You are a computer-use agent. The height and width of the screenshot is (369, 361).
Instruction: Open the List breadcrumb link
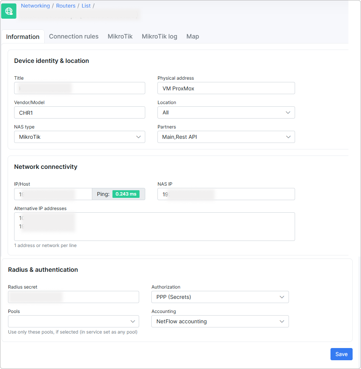pyautogui.click(x=86, y=6)
